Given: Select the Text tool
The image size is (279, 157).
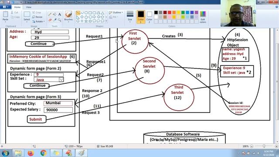Looking at the screenshot, I should (59, 14).
